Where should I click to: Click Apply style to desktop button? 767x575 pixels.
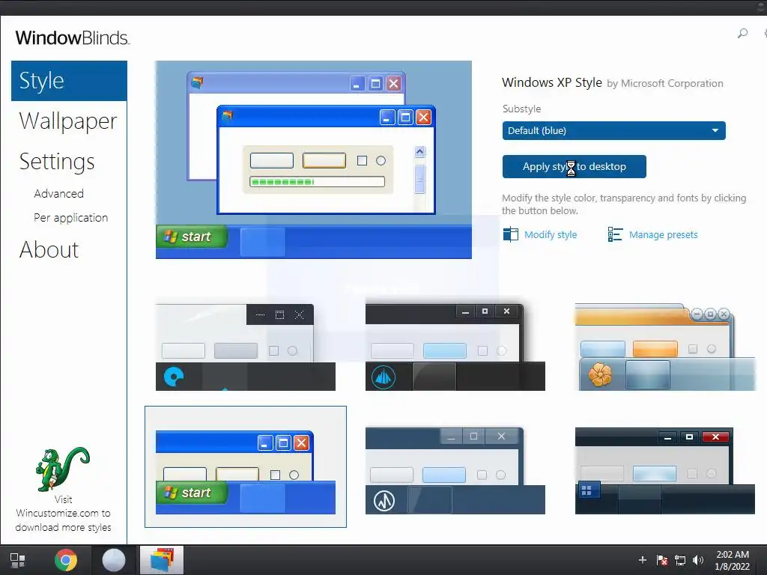click(x=575, y=167)
